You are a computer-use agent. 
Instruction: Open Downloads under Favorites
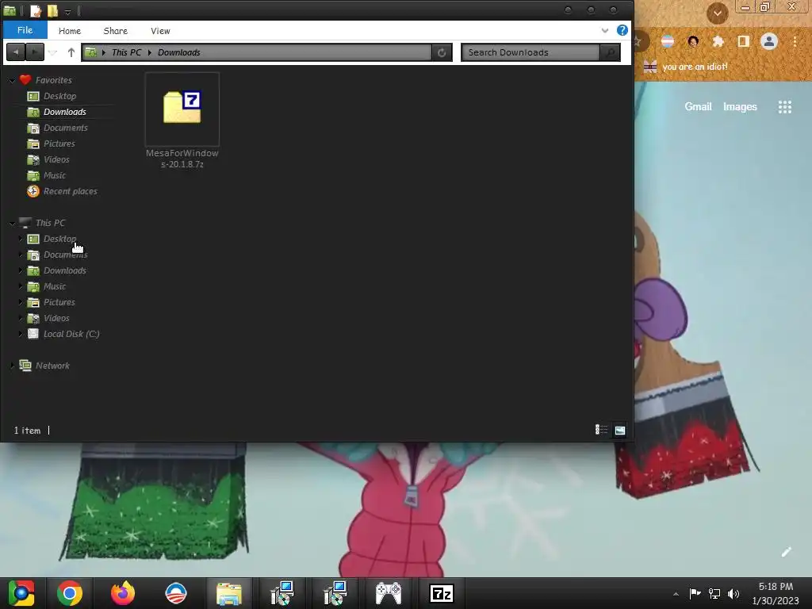pyautogui.click(x=64, y=112)
